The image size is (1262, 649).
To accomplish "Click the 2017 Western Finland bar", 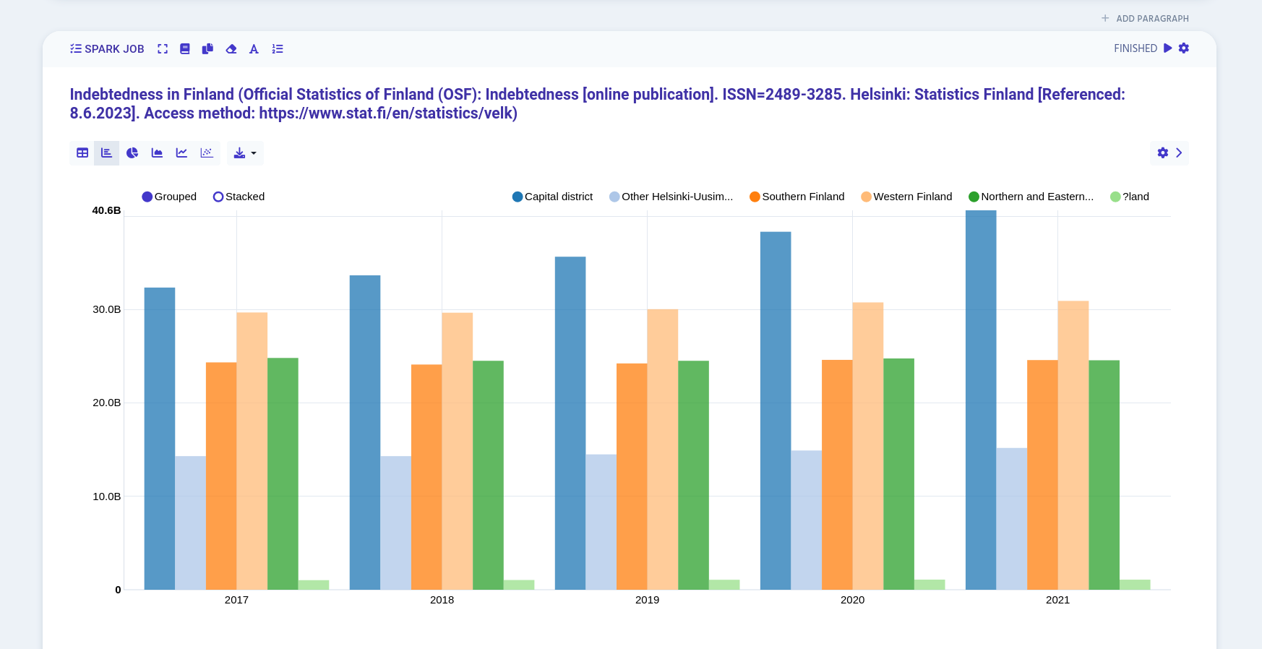I will coord(252,451).
